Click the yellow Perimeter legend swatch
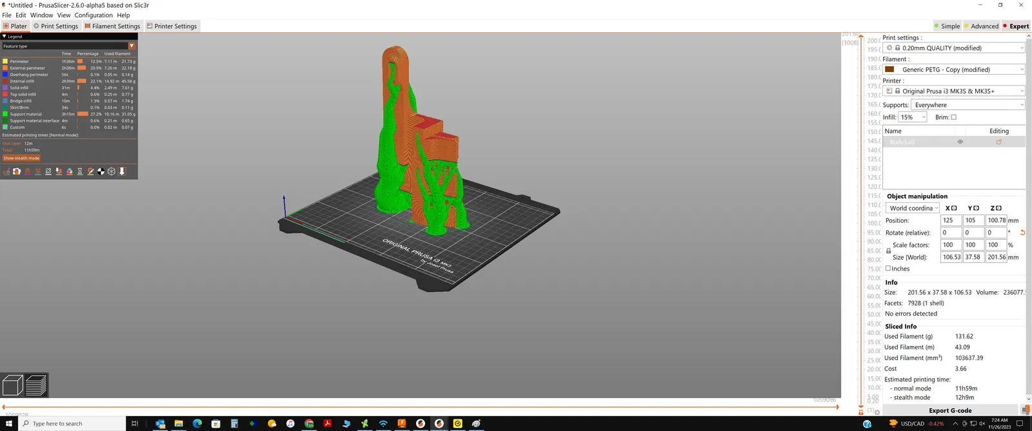This screenshot has height=431, width=1032. (5, 61)
